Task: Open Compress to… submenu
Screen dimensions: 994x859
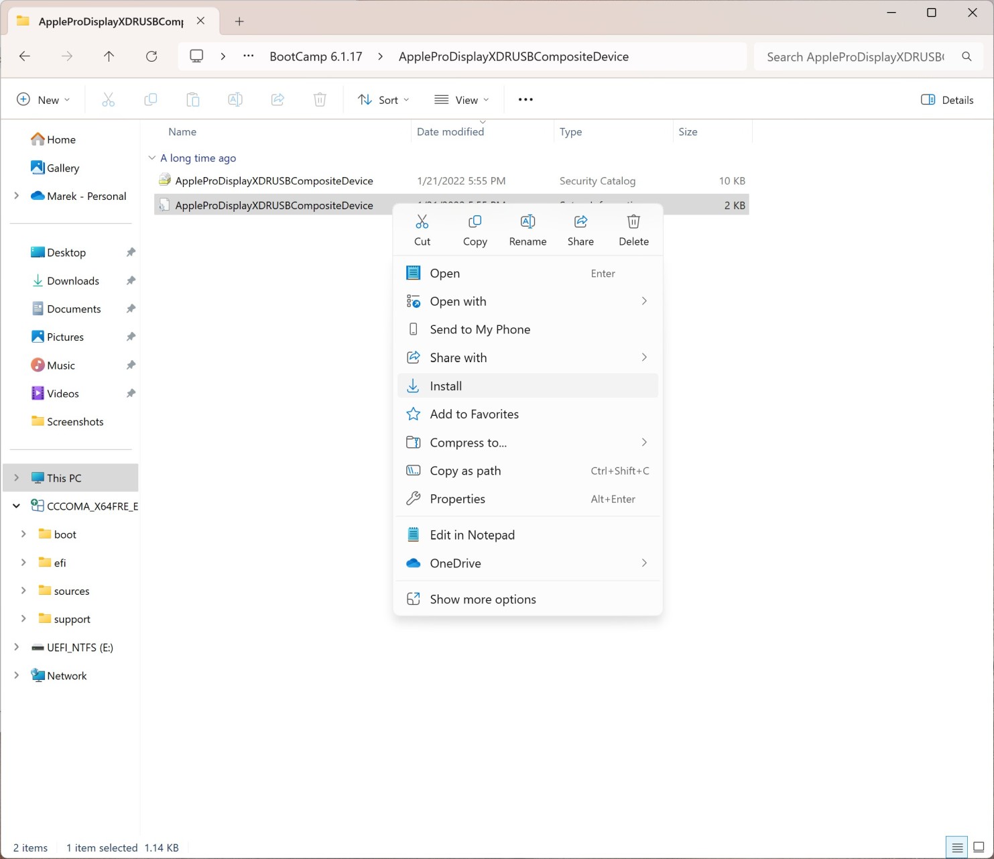Action: coord(527,442)
